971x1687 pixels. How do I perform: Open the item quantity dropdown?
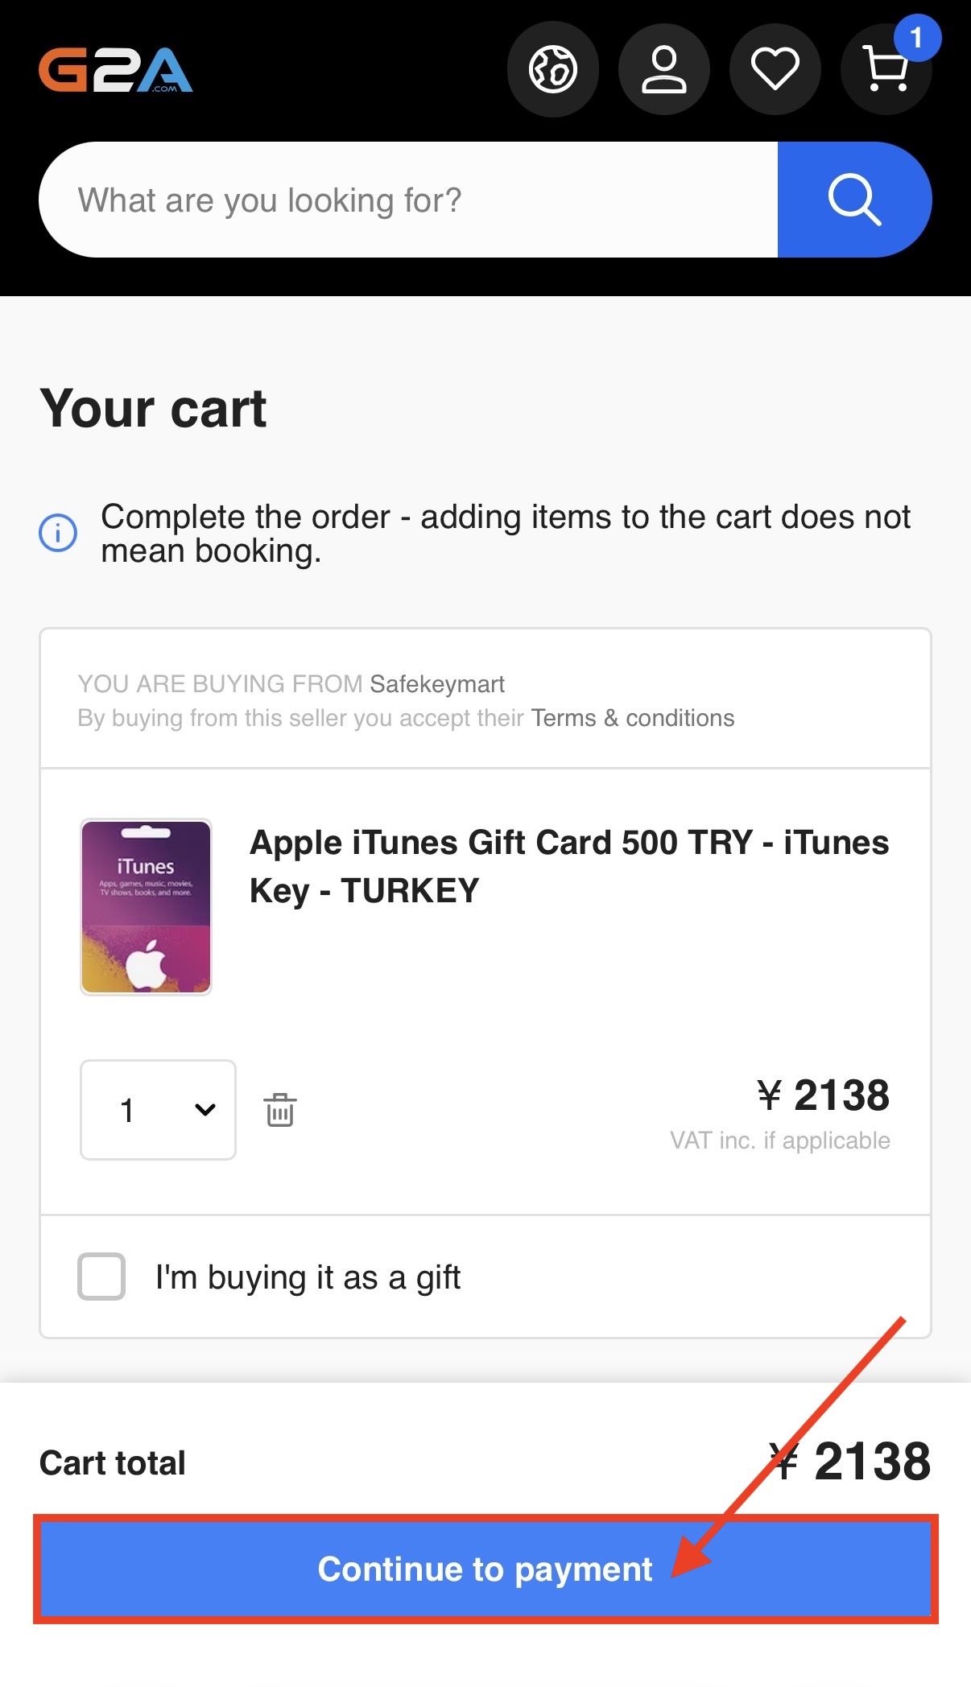pos(158,1110)
